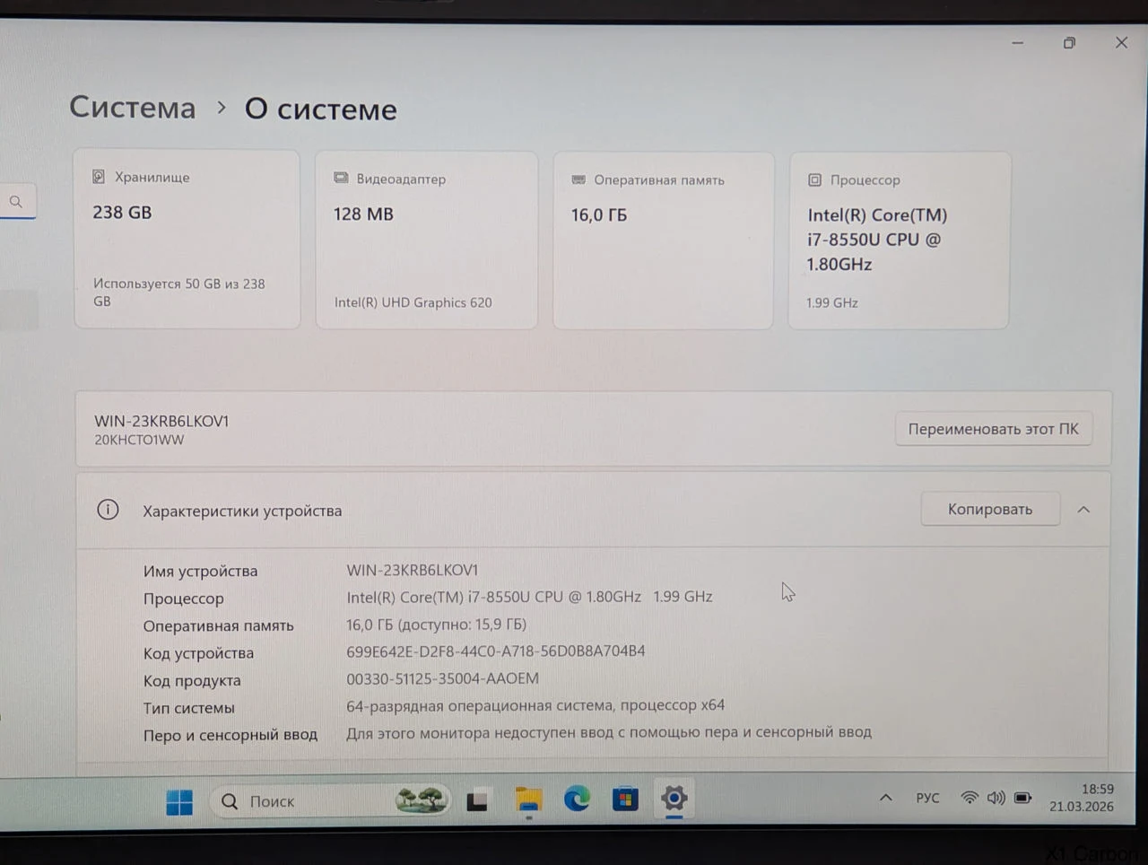The image size is (1148, 865).
Task: Click the storage icon in Хранилище card
Action: [x=99, y=177]
